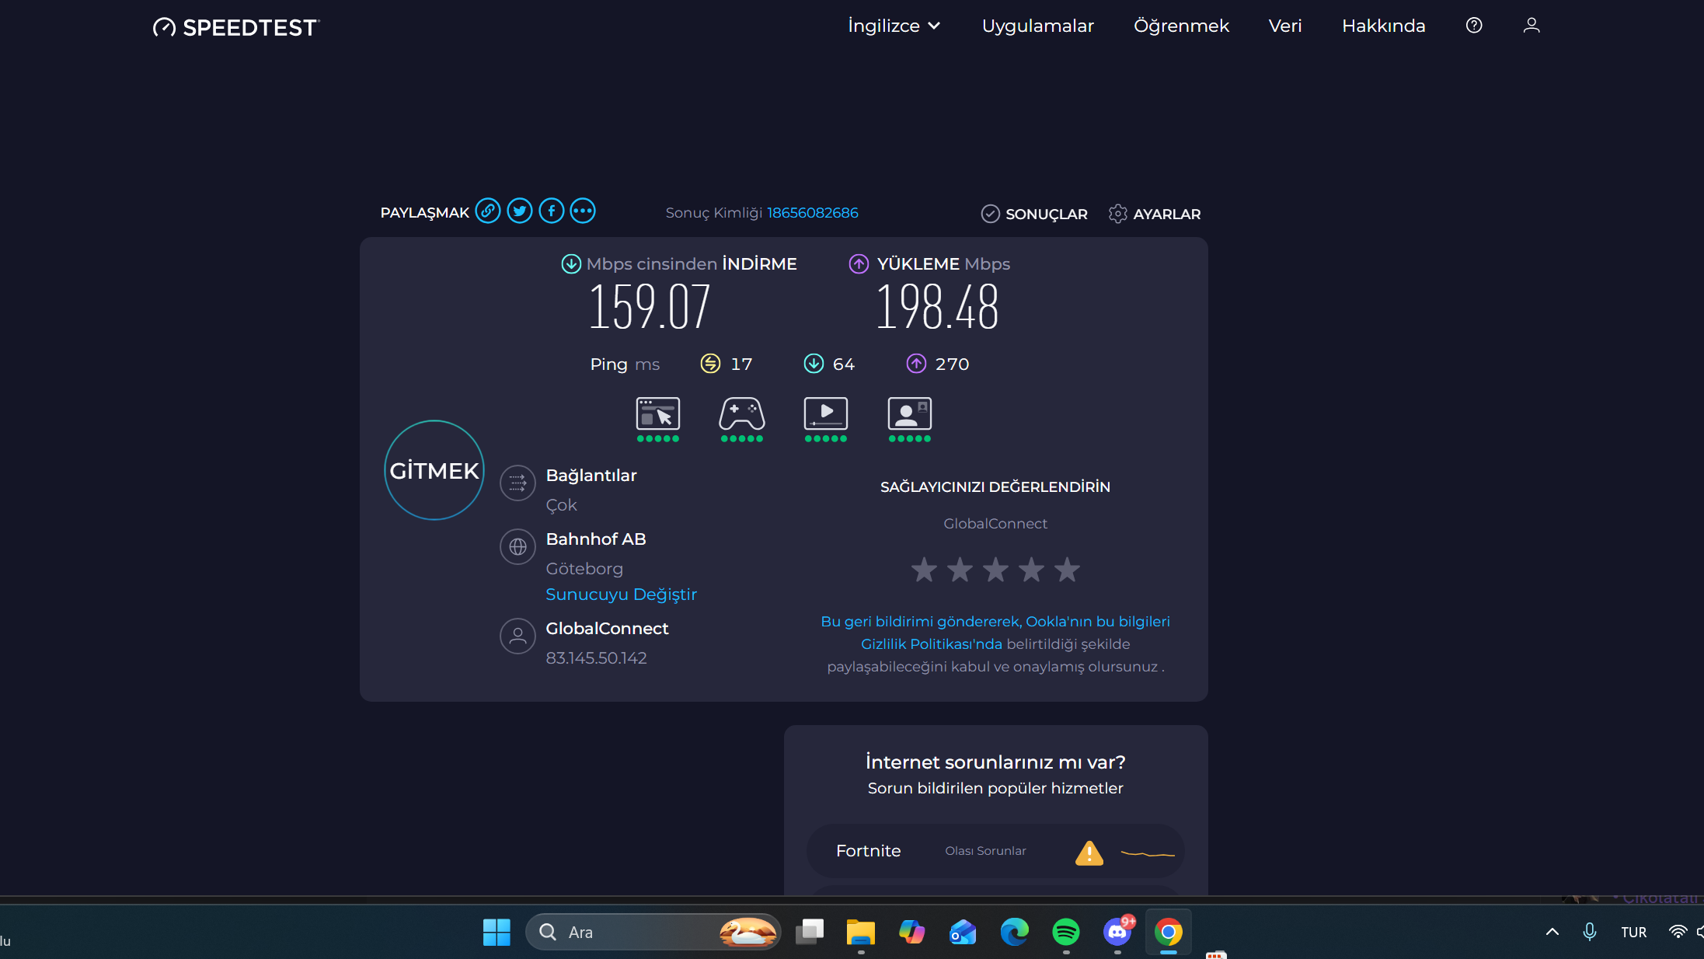Click the upload latency icon
Viewport: 1704px width, 959px height.
917,364
